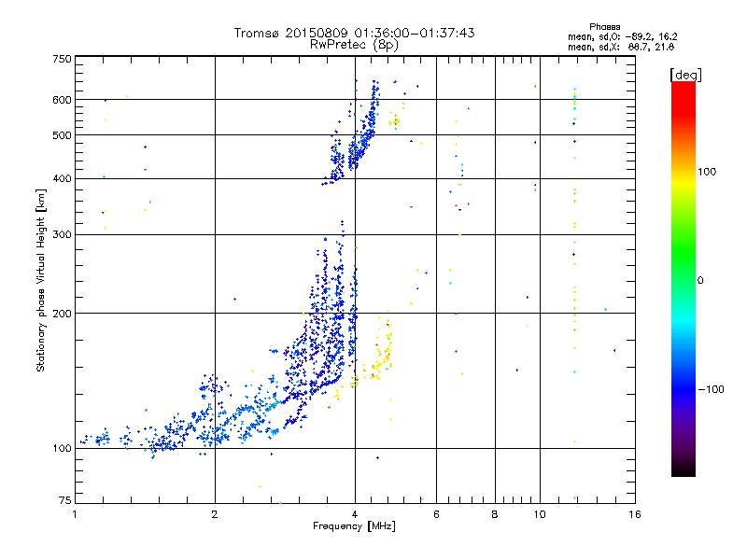The image size is (747, 560).
Task: Click the 'mean, sd,O: -89.2, 16.2' line
Action: pos(622,36)
